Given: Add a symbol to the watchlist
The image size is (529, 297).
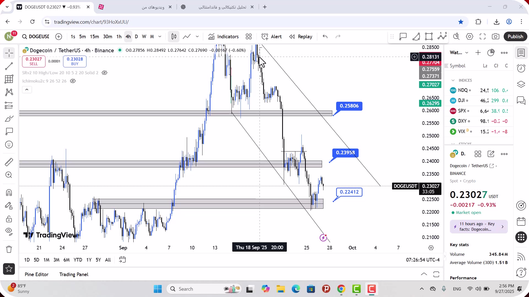Looking at the screenshot, I should [478, 53].
